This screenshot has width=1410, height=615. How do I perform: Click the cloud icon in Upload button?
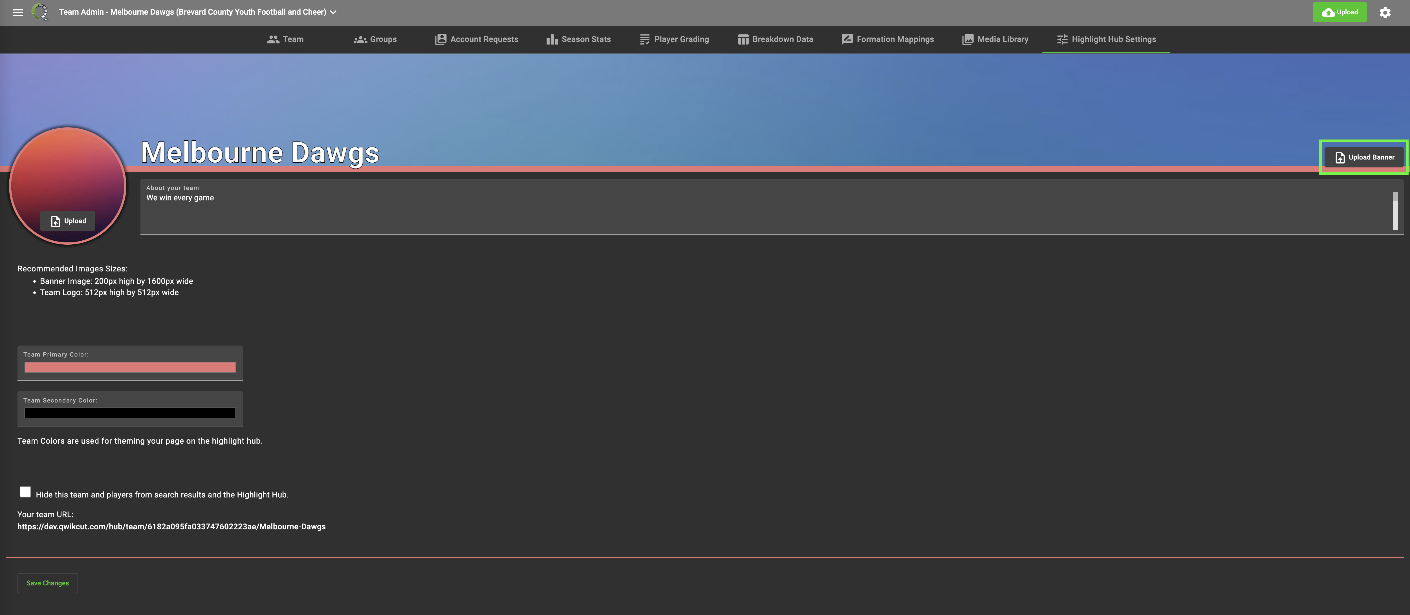[x=1329, y=13]
